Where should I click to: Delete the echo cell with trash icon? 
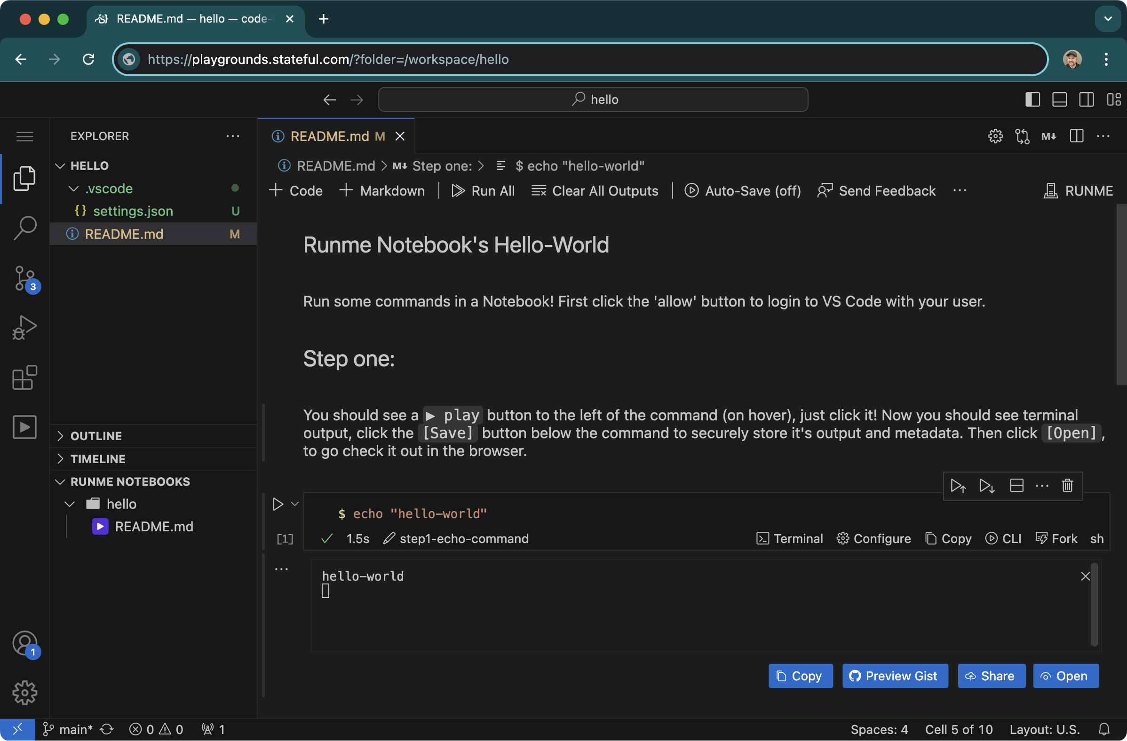(1067, 486)
